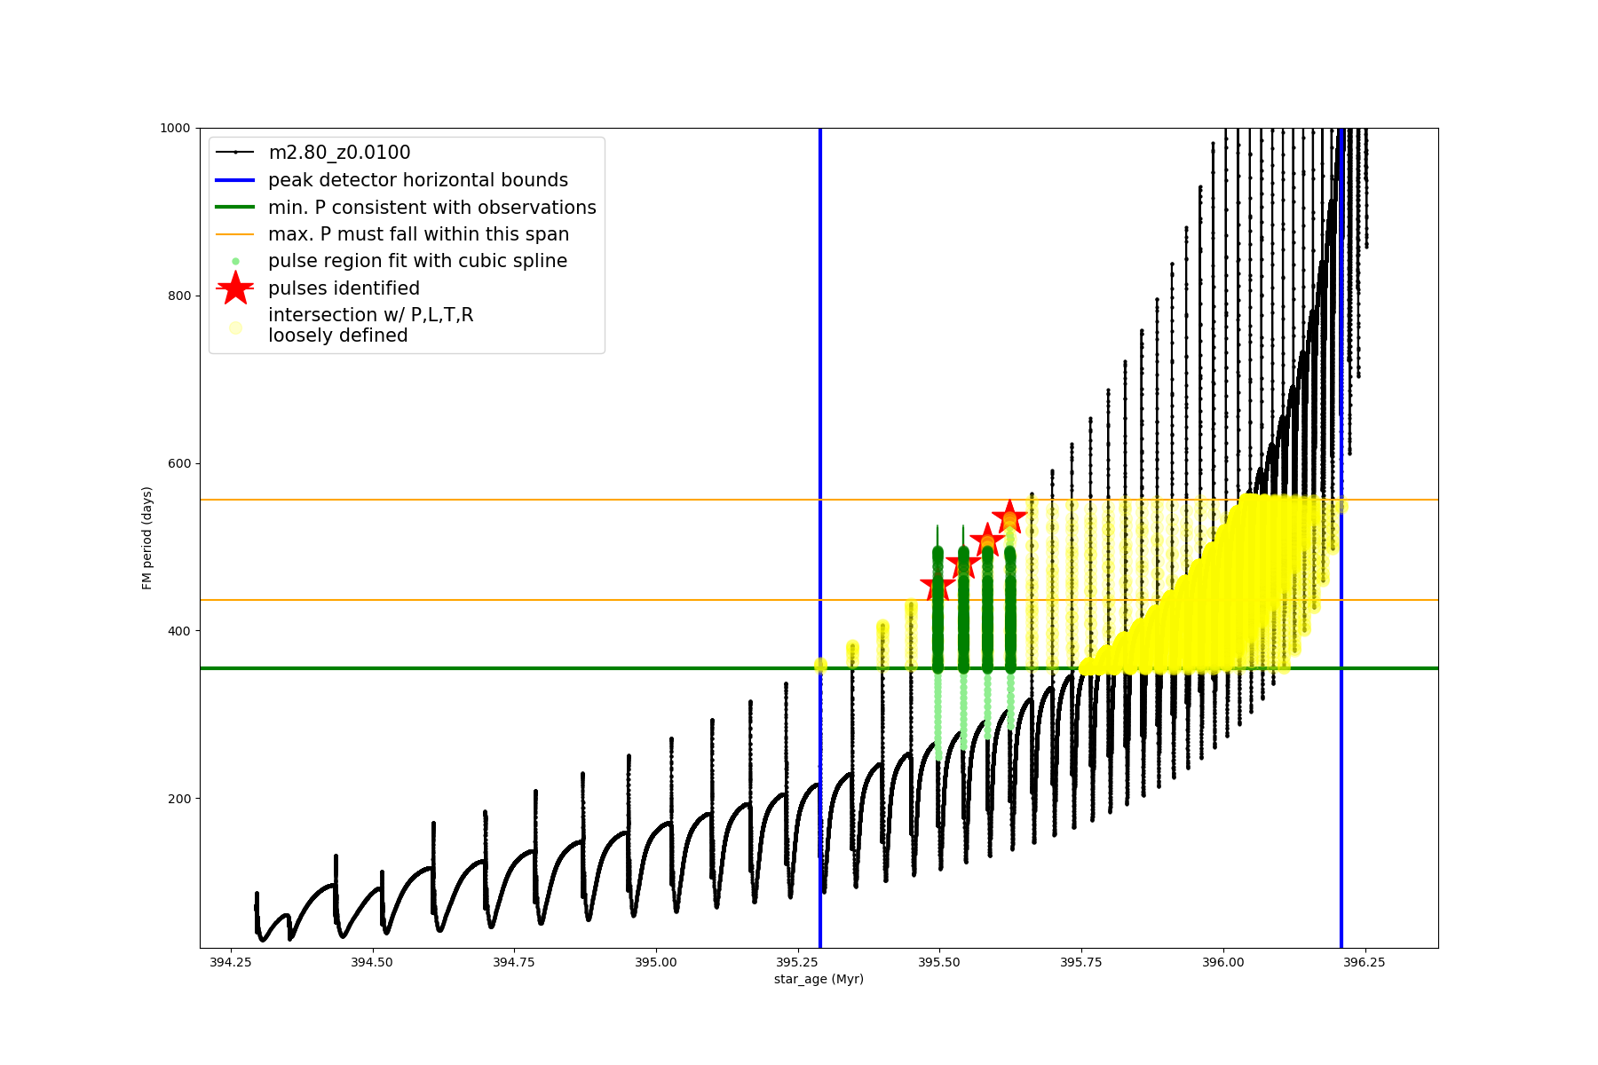Screen dimensions: 1598x1065
Task: Click the light green dot in the legend
Action: pyautogui.click(x=235, y=262)
